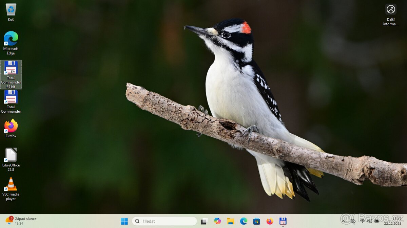Open the Wi-Fi network status icon
This screenshot has width=407, height=228.
[x=363, y=221]
